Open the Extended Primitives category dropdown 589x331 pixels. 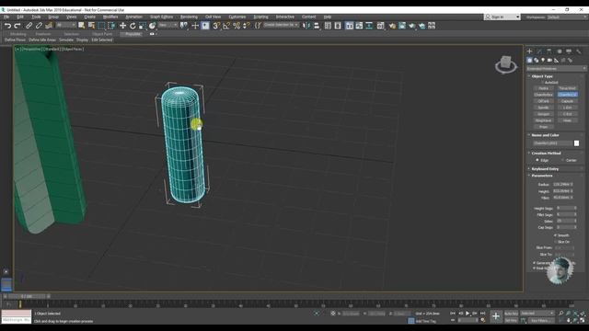click(x=556, y=69)
